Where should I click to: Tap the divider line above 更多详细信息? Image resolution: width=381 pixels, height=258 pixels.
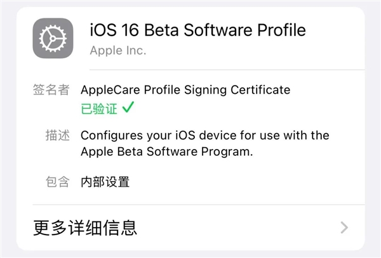(190, 205)
